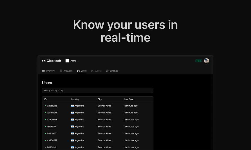Select user ID 582f2e27
251x150 pixels.
pos(52,133)
